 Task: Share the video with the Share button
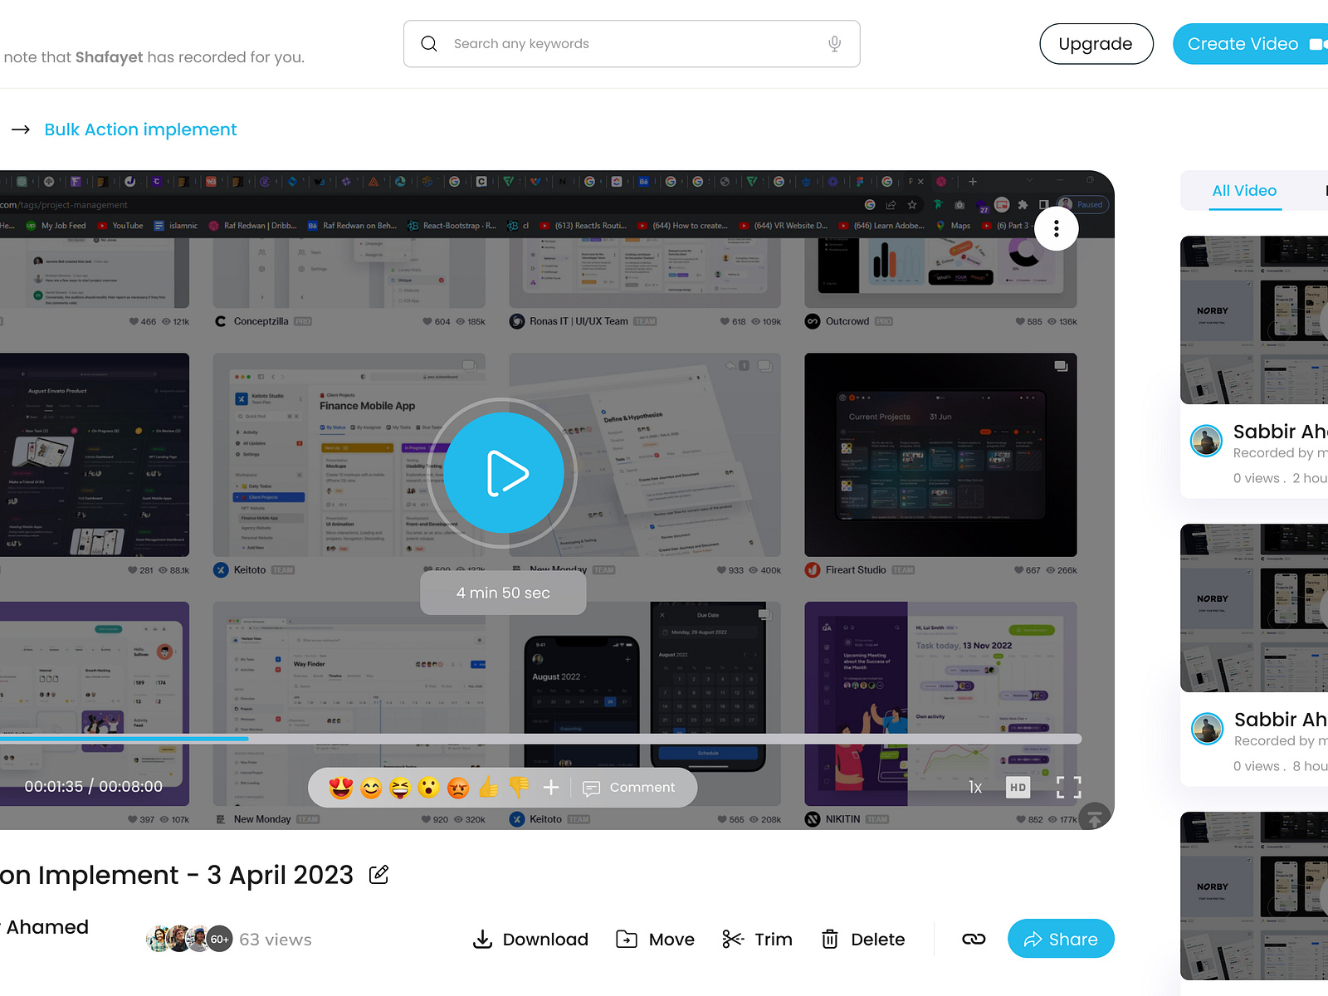click(x=1061, y=939)
